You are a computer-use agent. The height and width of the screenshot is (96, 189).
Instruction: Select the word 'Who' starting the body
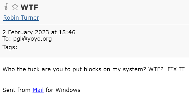[x=9, y=69]
